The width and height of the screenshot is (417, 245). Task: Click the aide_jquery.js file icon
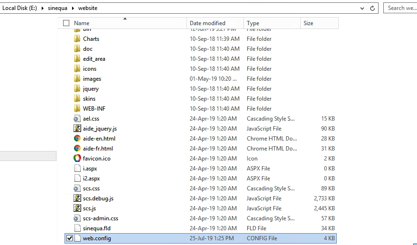click(77, 129)
